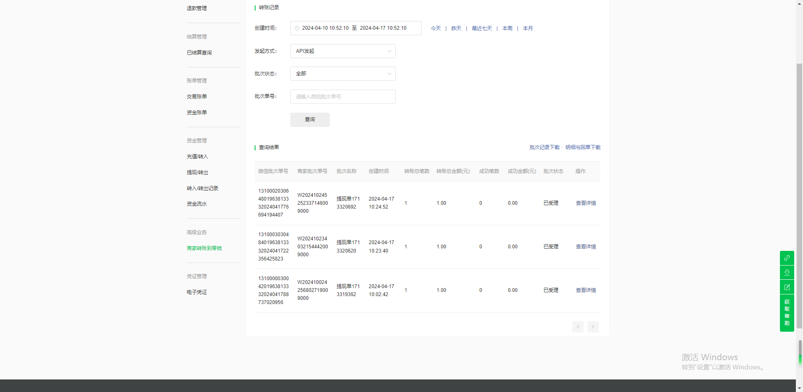
Task: View 查看详情 for batch W20241023403215444200
Action: click(586, 247)
